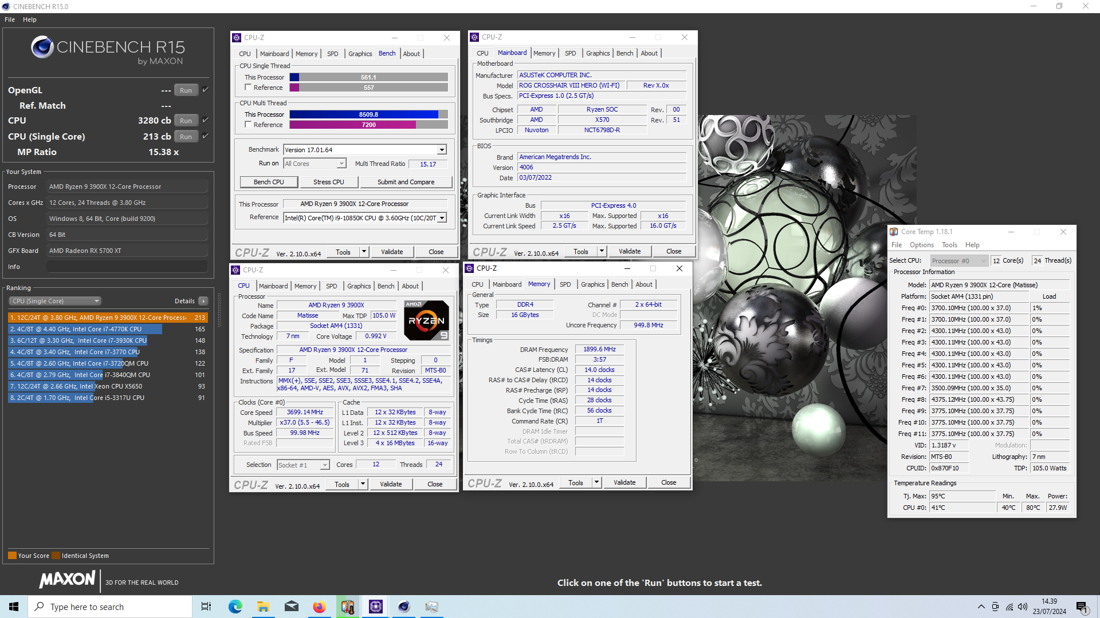The image size is (1100, 618).
Task: Toggle the CPU (Single Core) test checkmark
Action: 206,136
